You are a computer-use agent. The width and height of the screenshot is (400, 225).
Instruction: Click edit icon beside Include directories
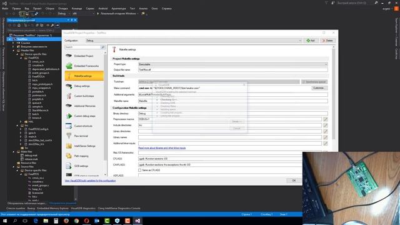pyautogui.click(x=325, y=125)
